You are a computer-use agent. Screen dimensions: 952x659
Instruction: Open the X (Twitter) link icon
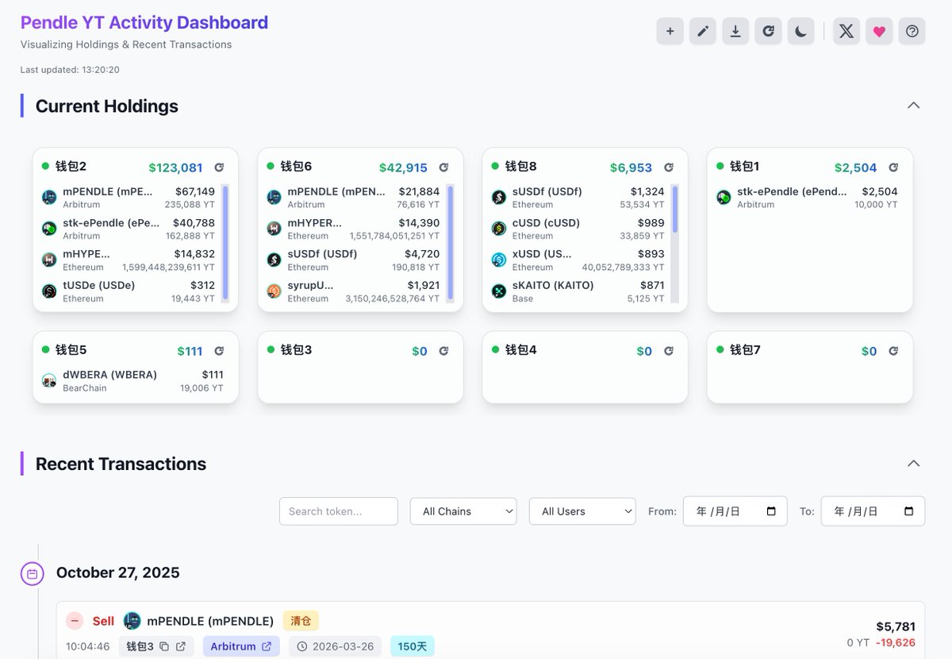point(846,32)
